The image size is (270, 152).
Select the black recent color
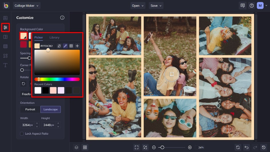point(45,90)
